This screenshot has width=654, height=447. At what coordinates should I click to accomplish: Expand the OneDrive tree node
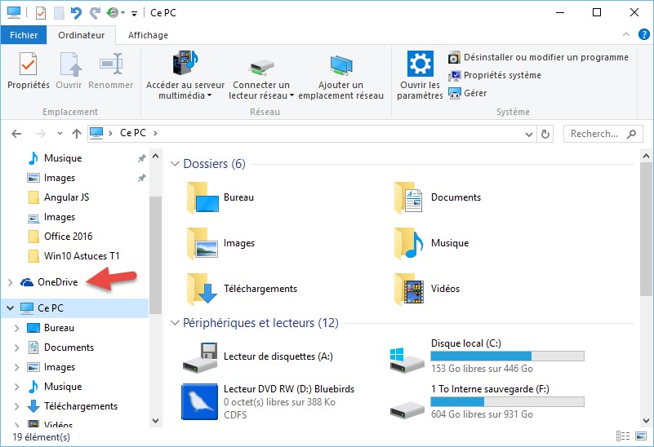click(x=10, y=282)
